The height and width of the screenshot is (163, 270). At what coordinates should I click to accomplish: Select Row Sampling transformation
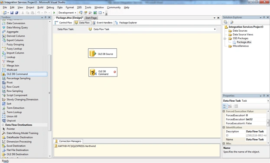click(15, 91)
